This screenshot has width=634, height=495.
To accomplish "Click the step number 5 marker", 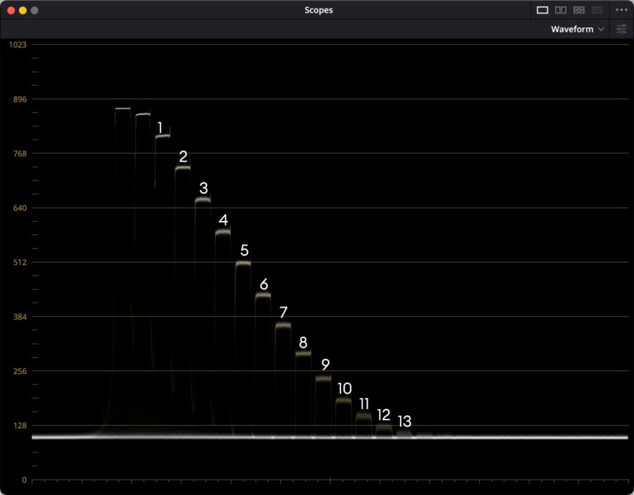I will [244, 250].
